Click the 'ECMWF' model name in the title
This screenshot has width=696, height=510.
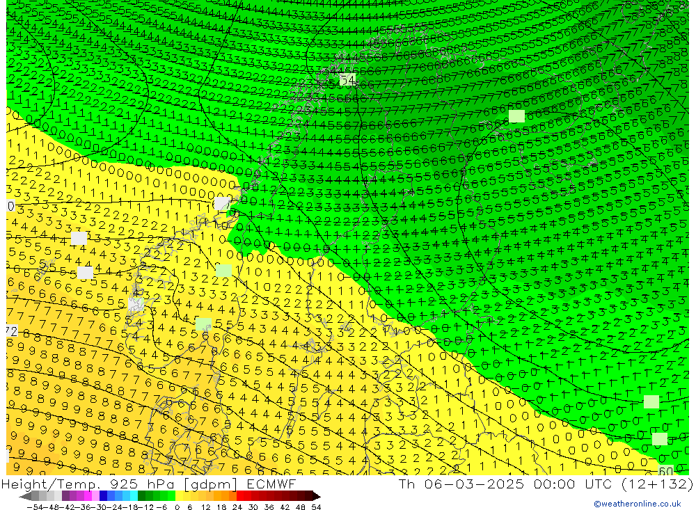[x=271, y=484]
